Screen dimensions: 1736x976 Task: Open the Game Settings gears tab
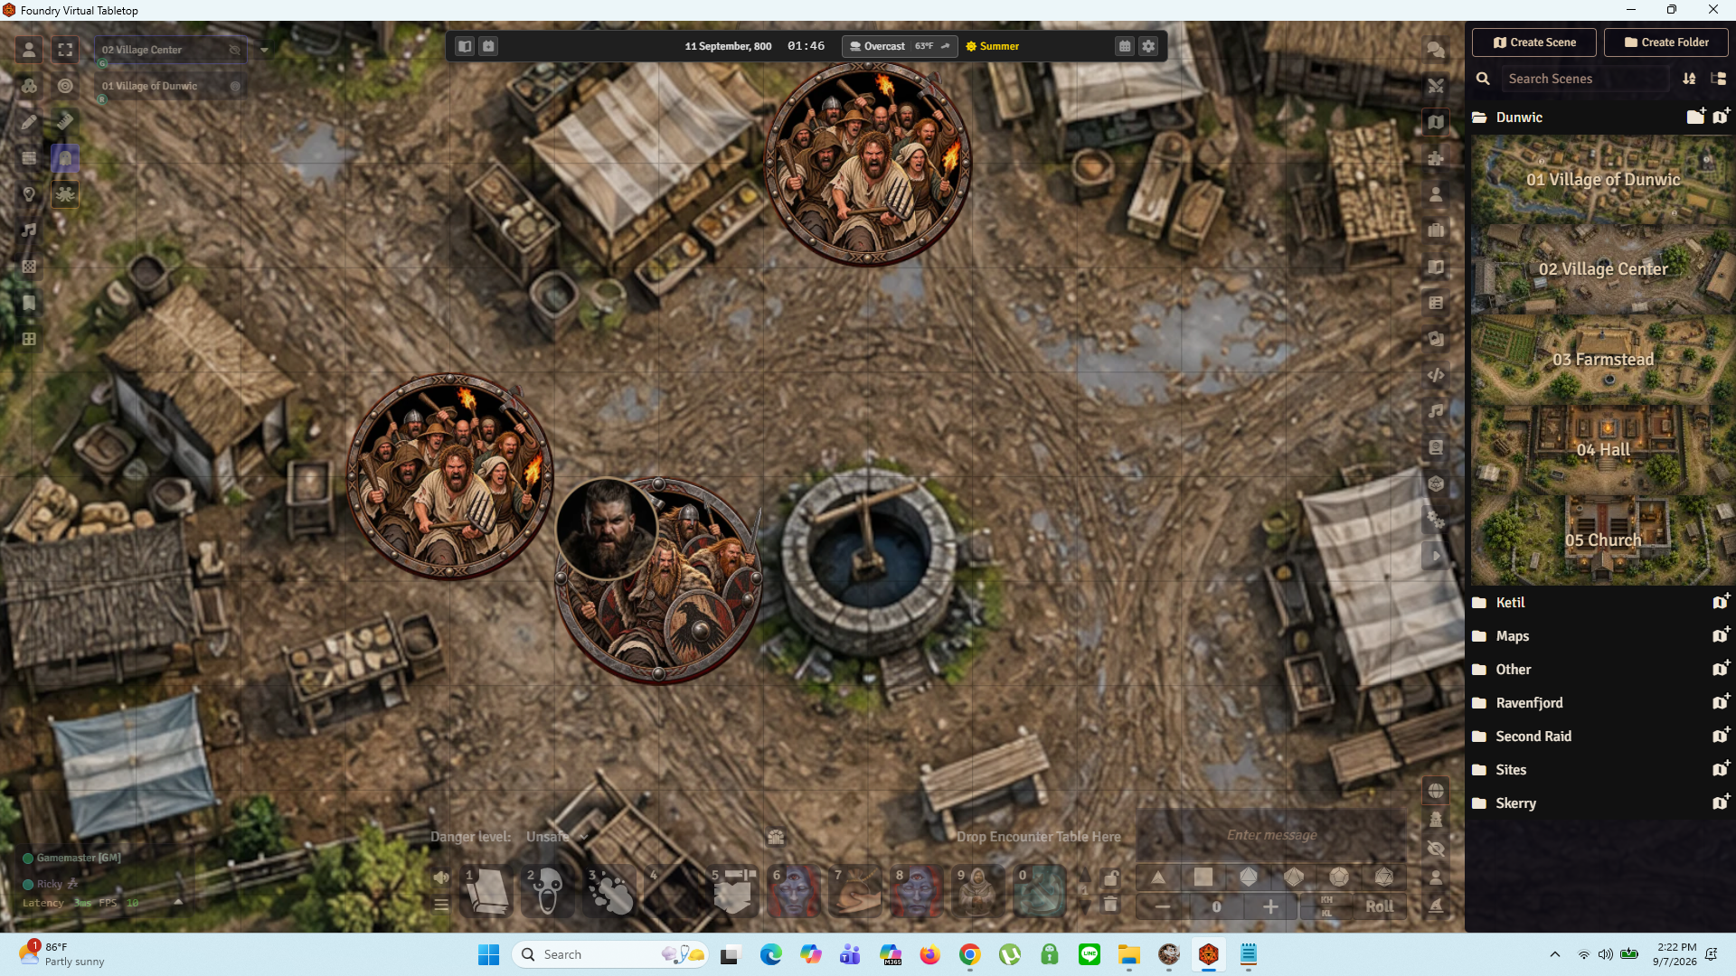[1436, 520]
